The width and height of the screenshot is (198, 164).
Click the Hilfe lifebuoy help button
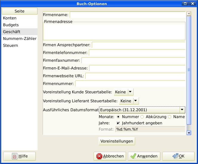pyautogui.click(x=19, y=156)
